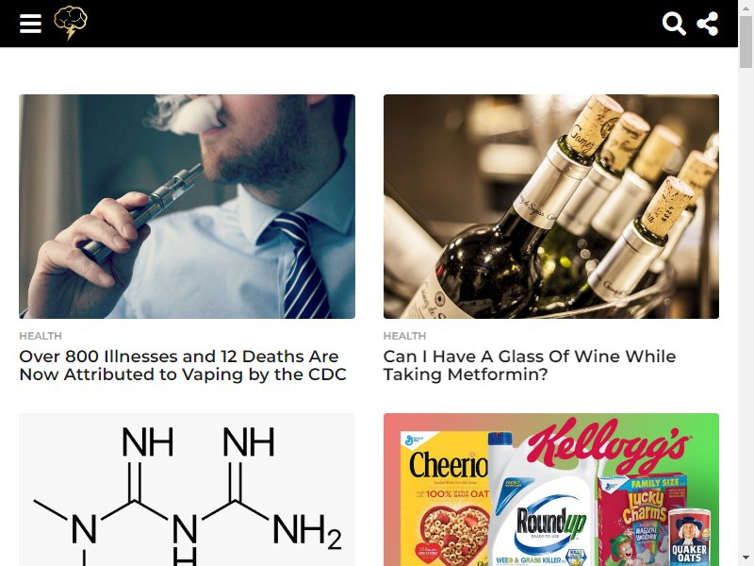
Task: Click the vertical scrollbar track below thumb
Action: coord(746,308)
